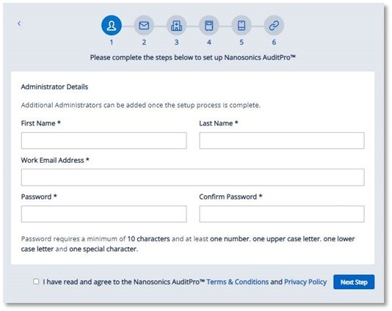Jump to step number 5 label
This screenshot has width=392, height=311.
242,43
